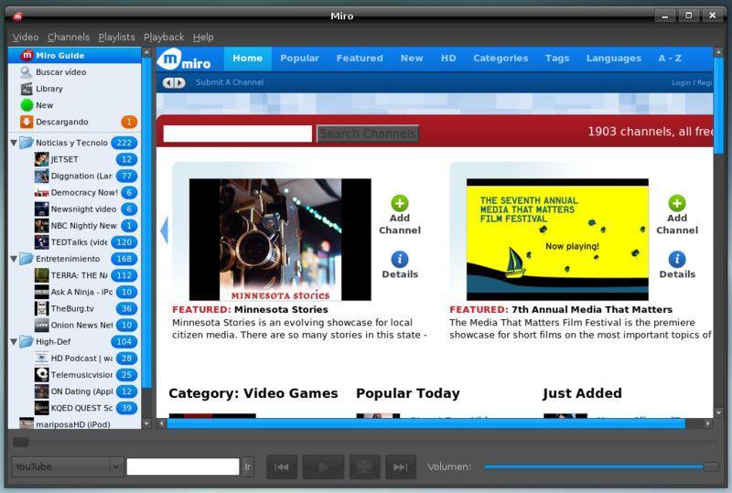Image resolution: width=732 pixels, height=493 pixels.
Task: Click the miro logo in guide header
Action: pyautogui.click(x=185, y=59)
